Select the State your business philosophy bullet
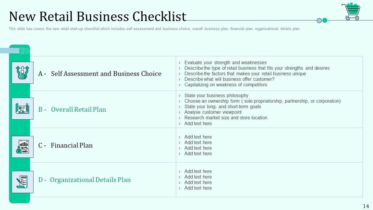 pos(216,95)
